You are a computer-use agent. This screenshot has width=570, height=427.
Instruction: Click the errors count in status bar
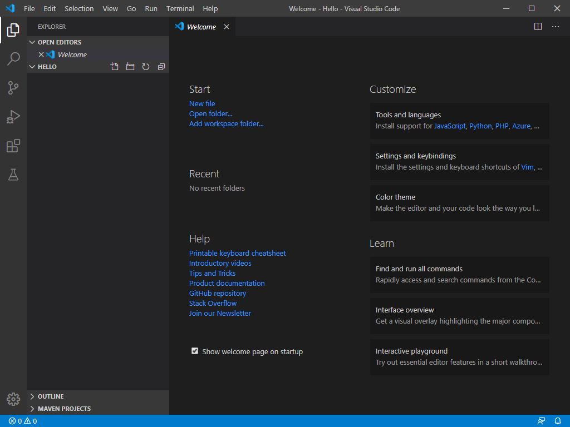(x=15, y=421)
